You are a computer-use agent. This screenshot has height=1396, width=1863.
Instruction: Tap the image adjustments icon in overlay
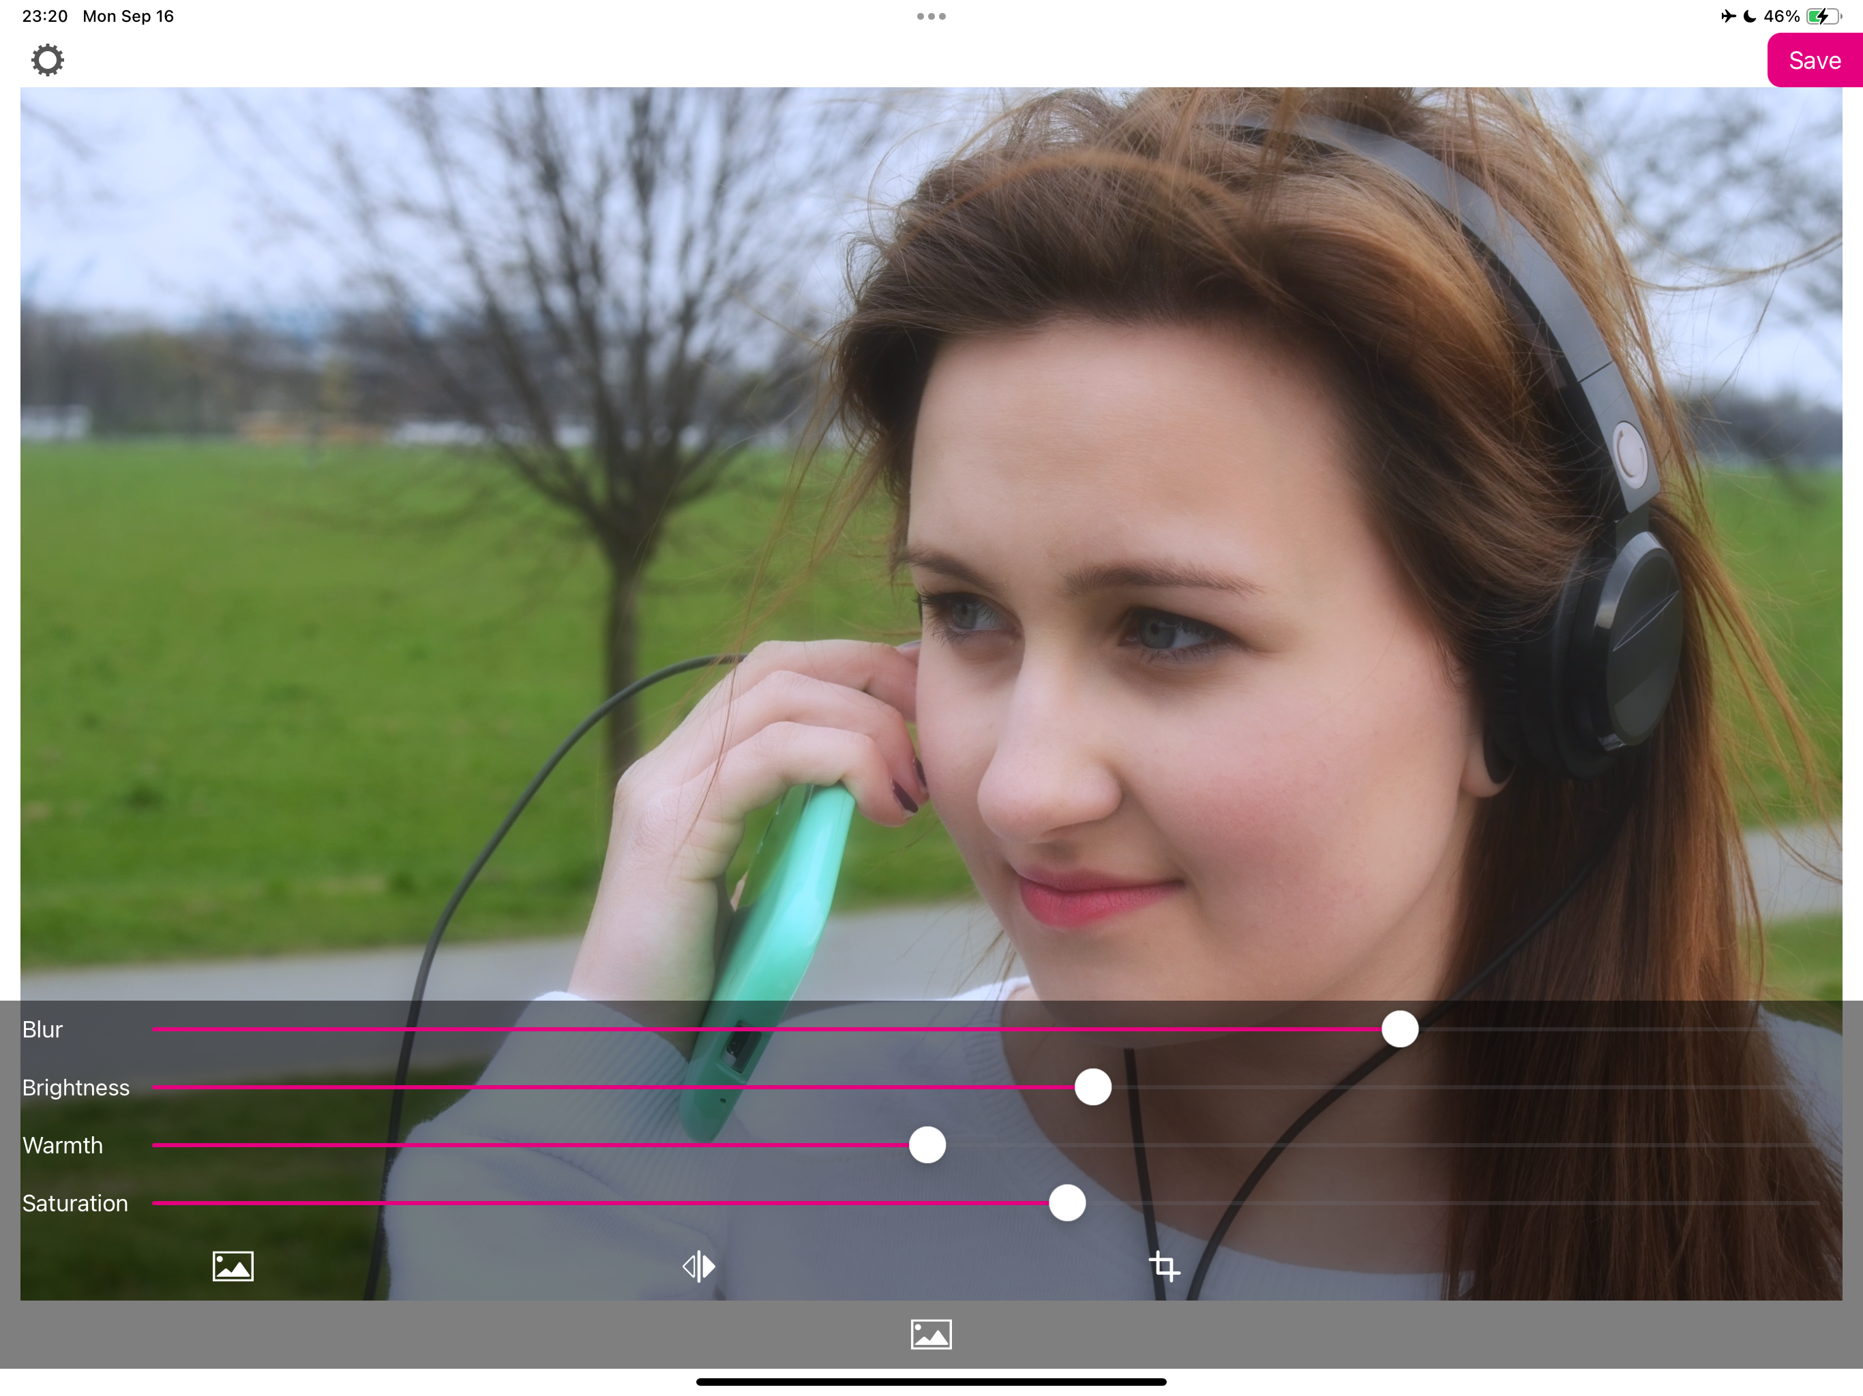233,1266
